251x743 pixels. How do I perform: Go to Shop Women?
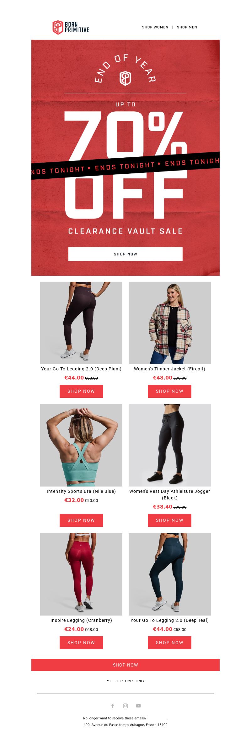click(x=155, y=27)
